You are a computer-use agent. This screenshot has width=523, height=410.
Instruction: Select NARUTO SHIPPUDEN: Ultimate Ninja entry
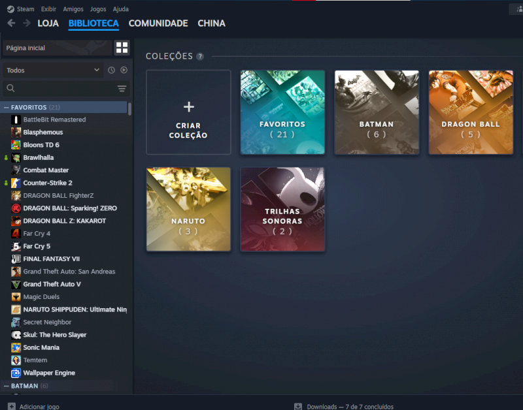click(75, 309)
